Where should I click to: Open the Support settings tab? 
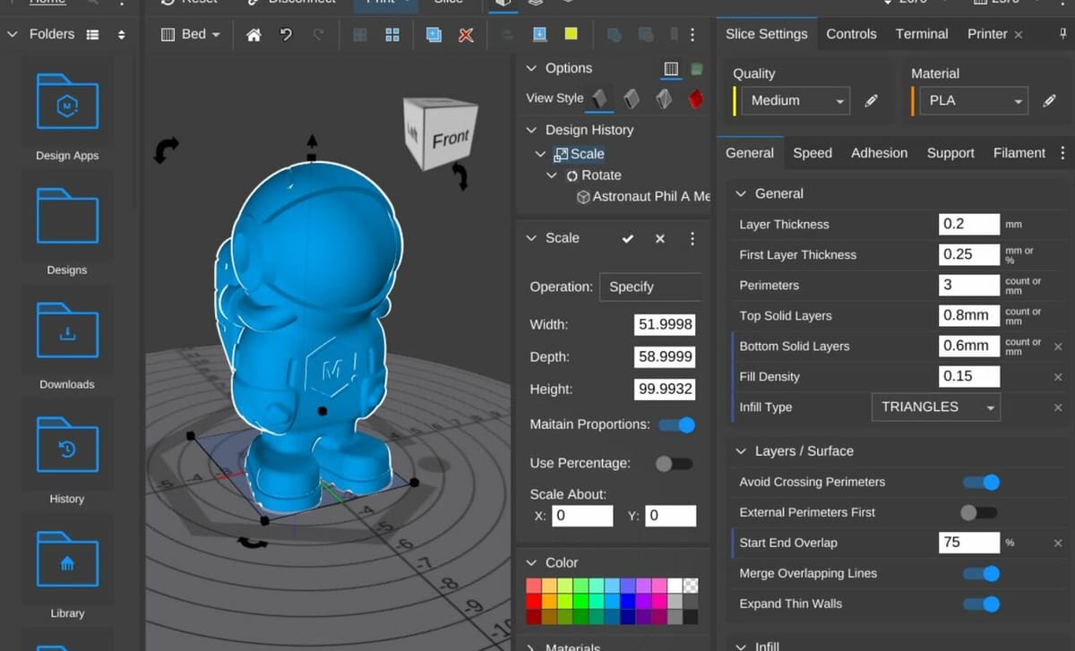click(950, 153)
